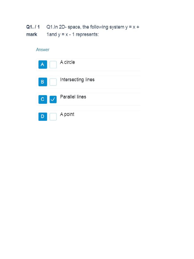Viewport: 194px width, 259px height.
Task: Click the bold word "mark"
Action: (x=32, y=34)
